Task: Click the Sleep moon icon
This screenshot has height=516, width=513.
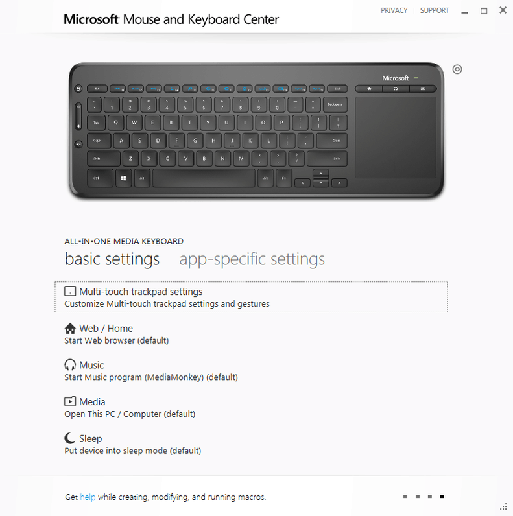Action: (x=69, y=438)
